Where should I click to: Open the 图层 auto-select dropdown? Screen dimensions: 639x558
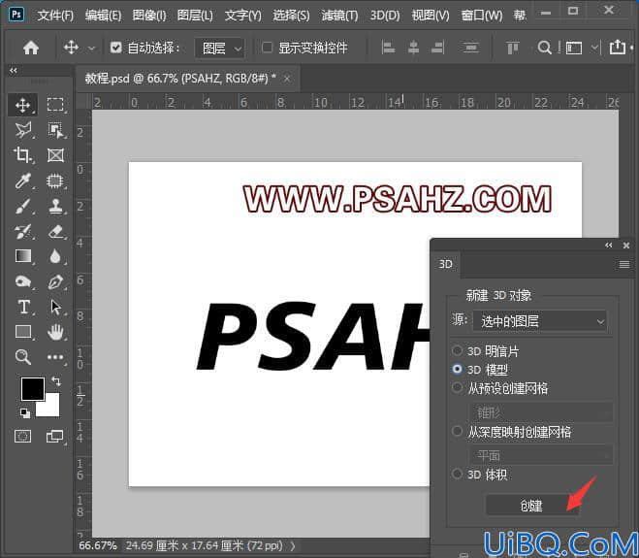tap(220, 49)
